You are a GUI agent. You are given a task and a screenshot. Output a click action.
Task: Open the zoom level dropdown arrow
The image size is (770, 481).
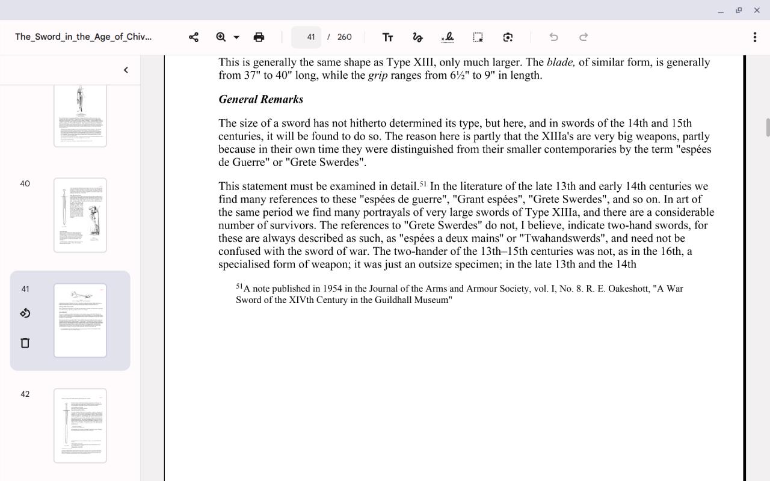pyautogui.click(x=236, y=37)
